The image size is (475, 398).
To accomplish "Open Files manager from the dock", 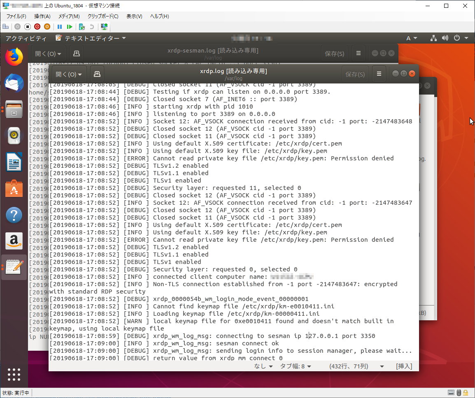I will click(x=14, y=109).
